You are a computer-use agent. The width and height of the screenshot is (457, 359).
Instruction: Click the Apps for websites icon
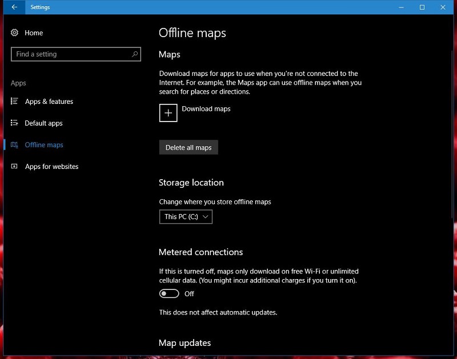click(15, 167)
